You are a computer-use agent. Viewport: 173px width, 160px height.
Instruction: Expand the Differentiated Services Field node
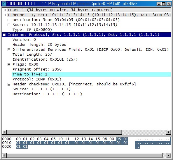click(x=9, y=50)
